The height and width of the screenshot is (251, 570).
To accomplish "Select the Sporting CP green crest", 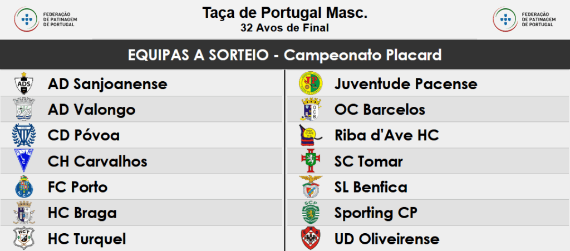I will point(311,213).
